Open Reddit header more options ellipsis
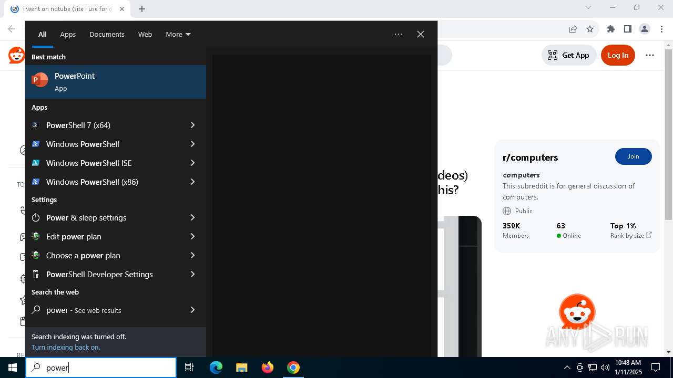 pos(650,55)
